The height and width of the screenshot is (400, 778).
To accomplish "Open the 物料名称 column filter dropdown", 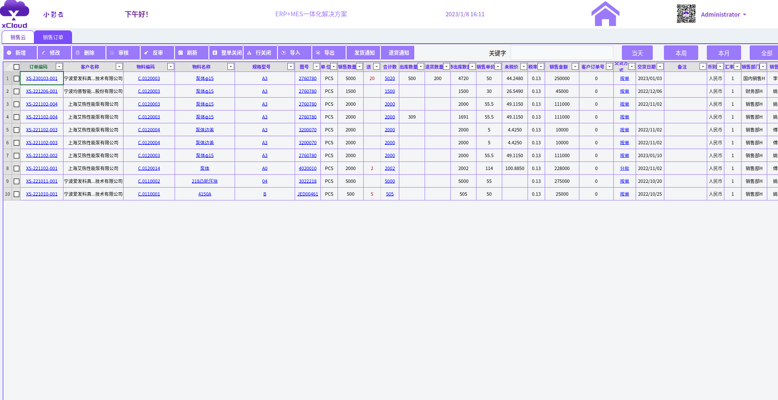I will point(231,66).
